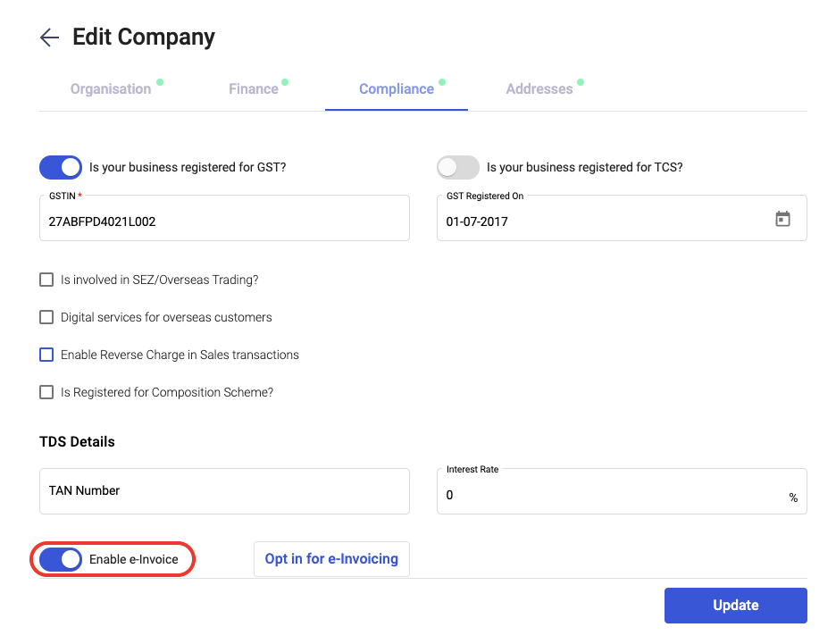Select the Compliance tab

pos(397,89)
